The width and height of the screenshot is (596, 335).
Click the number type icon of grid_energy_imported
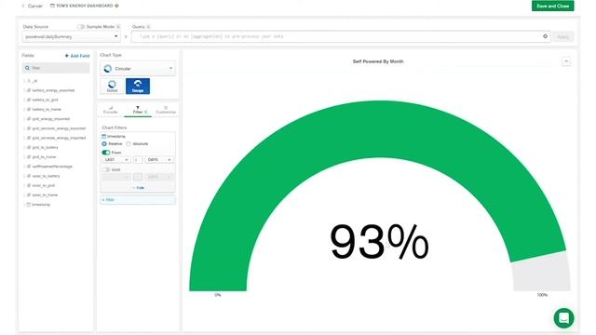[29, 119]
